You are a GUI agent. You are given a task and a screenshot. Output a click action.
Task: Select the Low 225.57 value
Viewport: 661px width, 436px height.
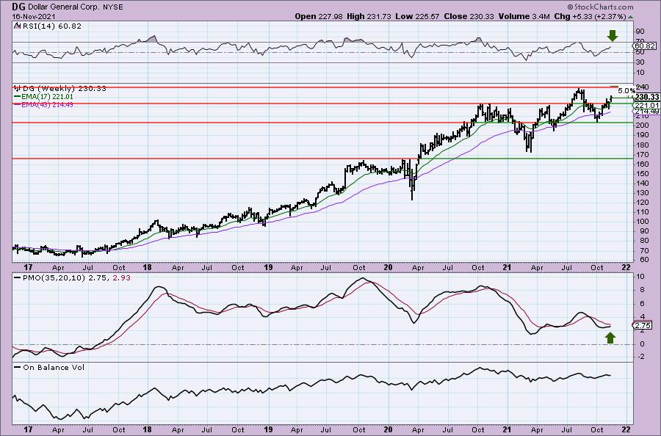click(x=417, y=16)
